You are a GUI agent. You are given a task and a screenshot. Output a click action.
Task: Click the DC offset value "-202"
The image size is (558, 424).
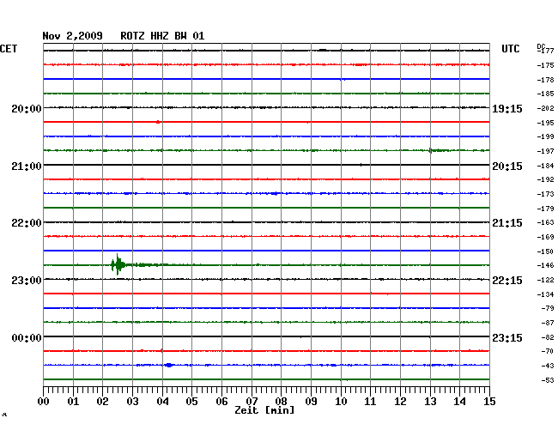coord(546,108)
